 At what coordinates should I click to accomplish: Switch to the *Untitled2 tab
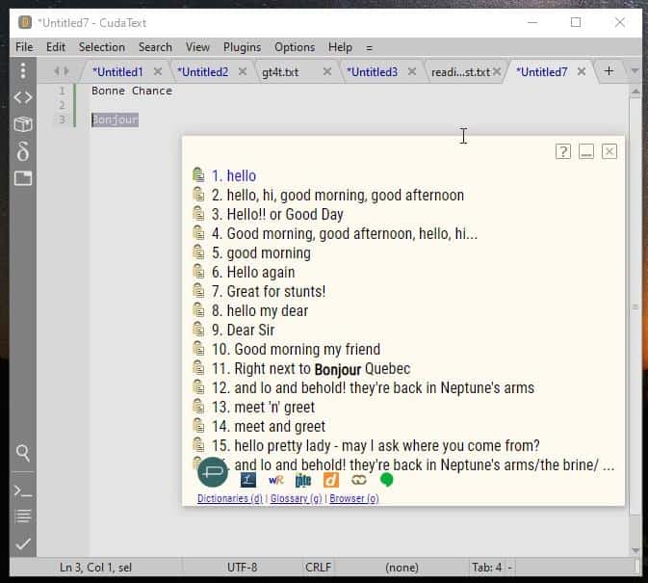[x=202, y=72]
